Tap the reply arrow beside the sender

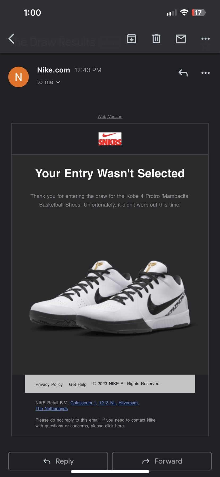183,73
